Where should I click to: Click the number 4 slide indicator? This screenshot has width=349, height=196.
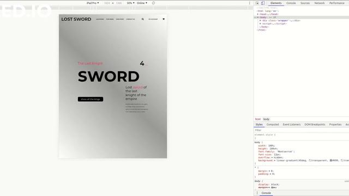[x=142, y=64]
